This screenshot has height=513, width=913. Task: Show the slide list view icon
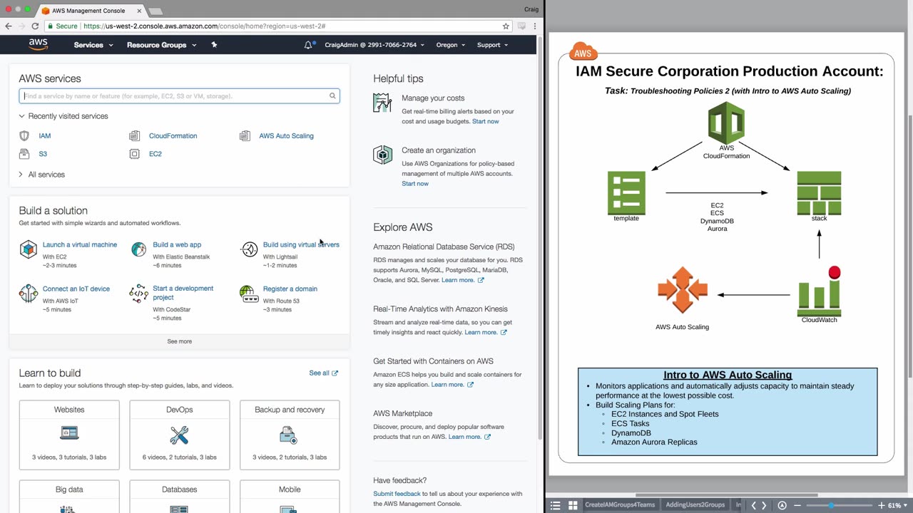click(x=555, y=505)
